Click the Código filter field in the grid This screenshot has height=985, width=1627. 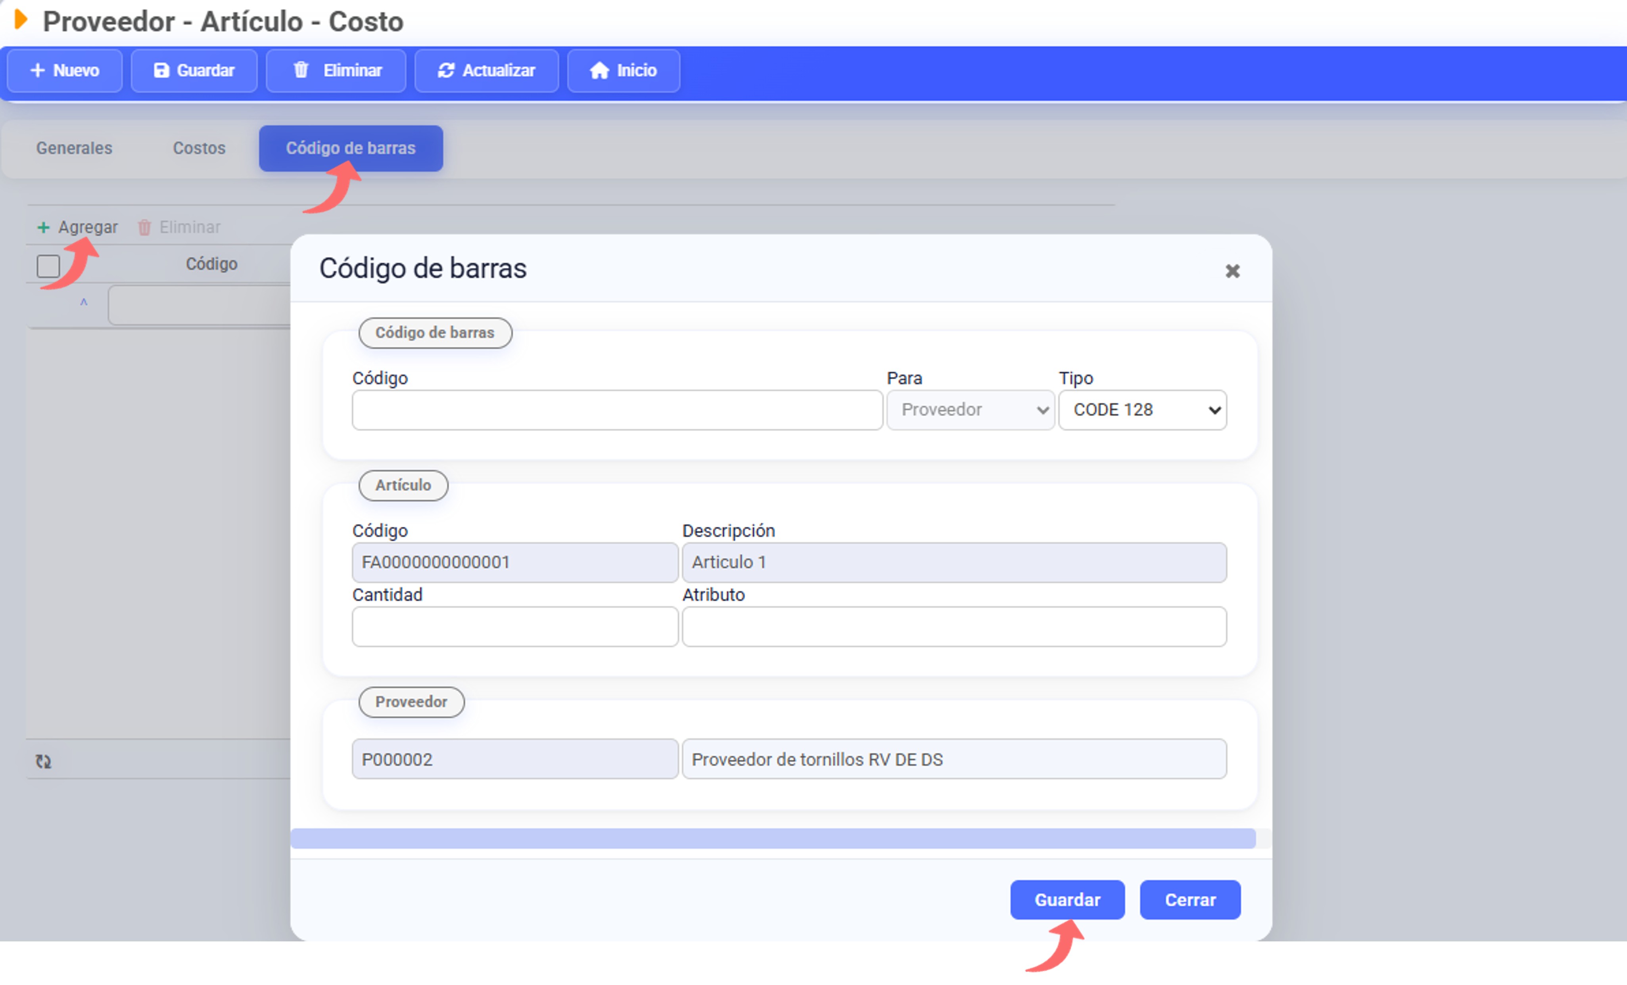pyautogui.click(x=200, y=305)
